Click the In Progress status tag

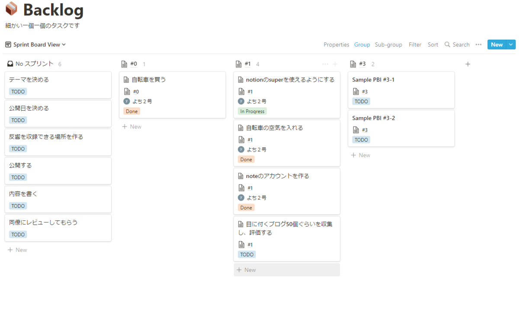pyautogui.click(x=252, y=111)
